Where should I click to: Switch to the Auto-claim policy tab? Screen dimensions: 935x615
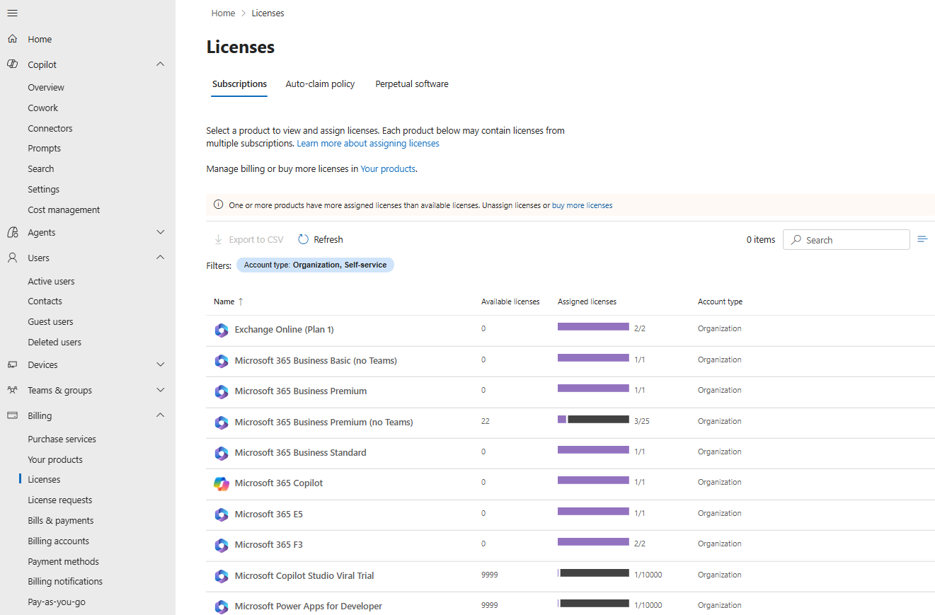(x=320, y=84)
